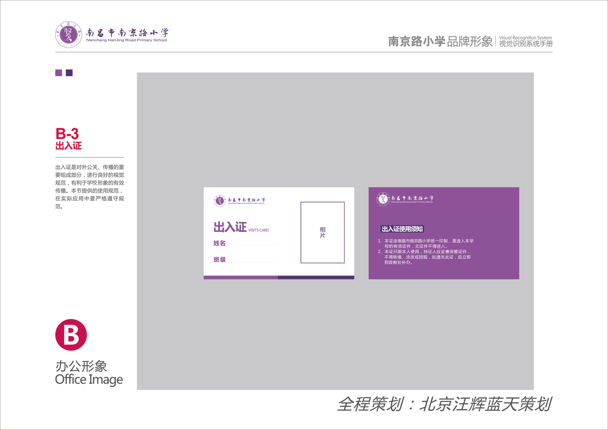Click the purple '出入证' title on the card

(230, 227)
